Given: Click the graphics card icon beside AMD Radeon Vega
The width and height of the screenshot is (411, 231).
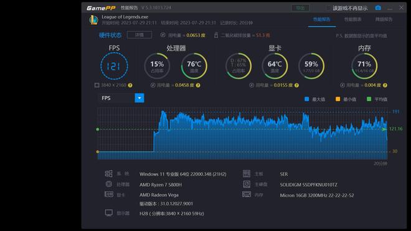Looking at the screenshot, I should [109, 194].
